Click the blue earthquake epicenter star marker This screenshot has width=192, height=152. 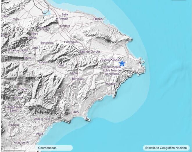click(x=122, y=63)
